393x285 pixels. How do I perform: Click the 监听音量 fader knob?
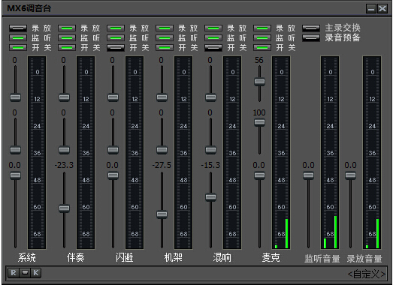[x=308, y=175]
